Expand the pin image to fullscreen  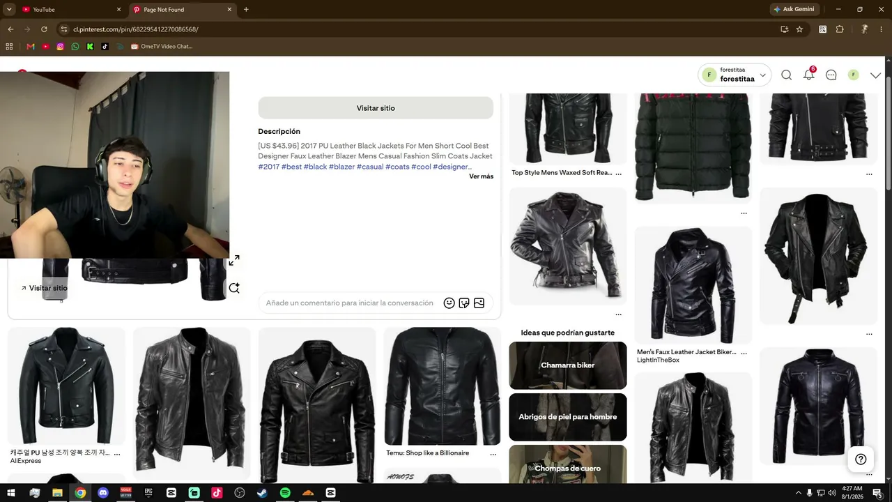234,260
